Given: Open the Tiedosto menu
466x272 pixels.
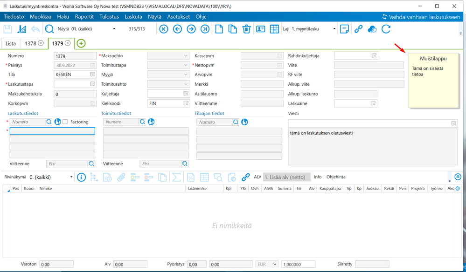Looking at the screenshot, I should [14, 17].
